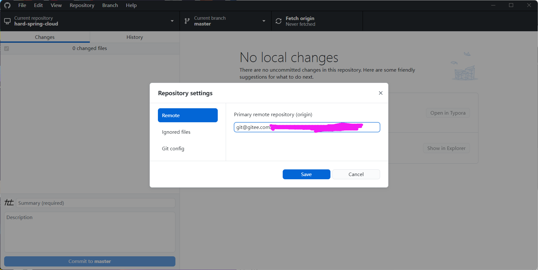Screen dimensions: 538x270
Task: Expand the Current repository dropdown arrow
Action: (x=172, y=21)
